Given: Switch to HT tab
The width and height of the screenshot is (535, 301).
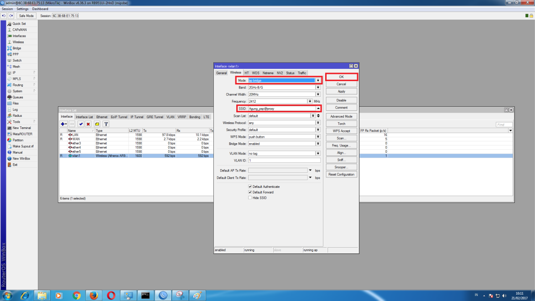Looking at the screenshot, I should (x=247, y=73).
